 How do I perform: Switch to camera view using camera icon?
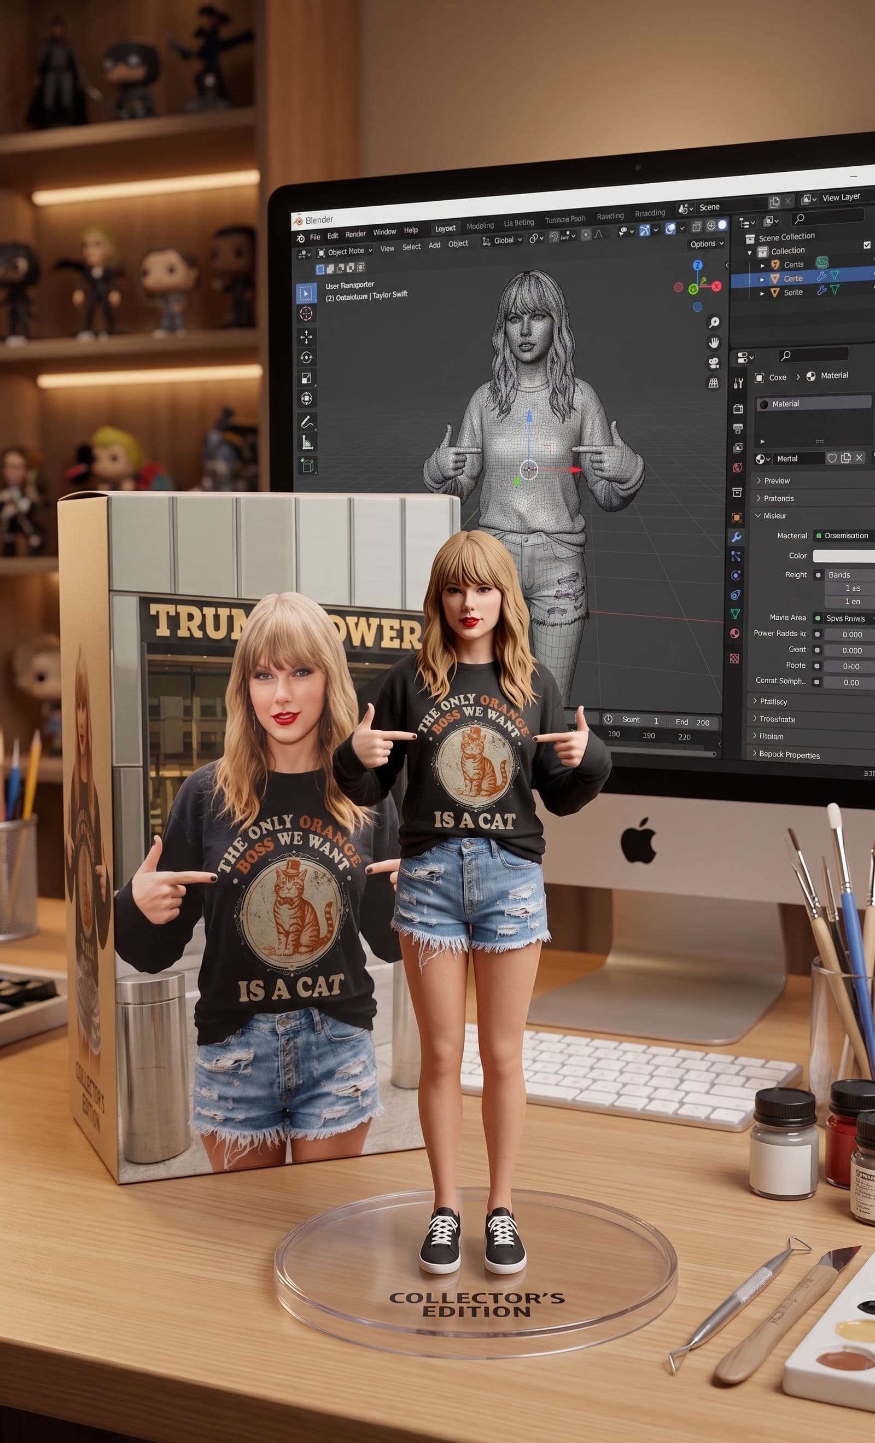[713, 363]
